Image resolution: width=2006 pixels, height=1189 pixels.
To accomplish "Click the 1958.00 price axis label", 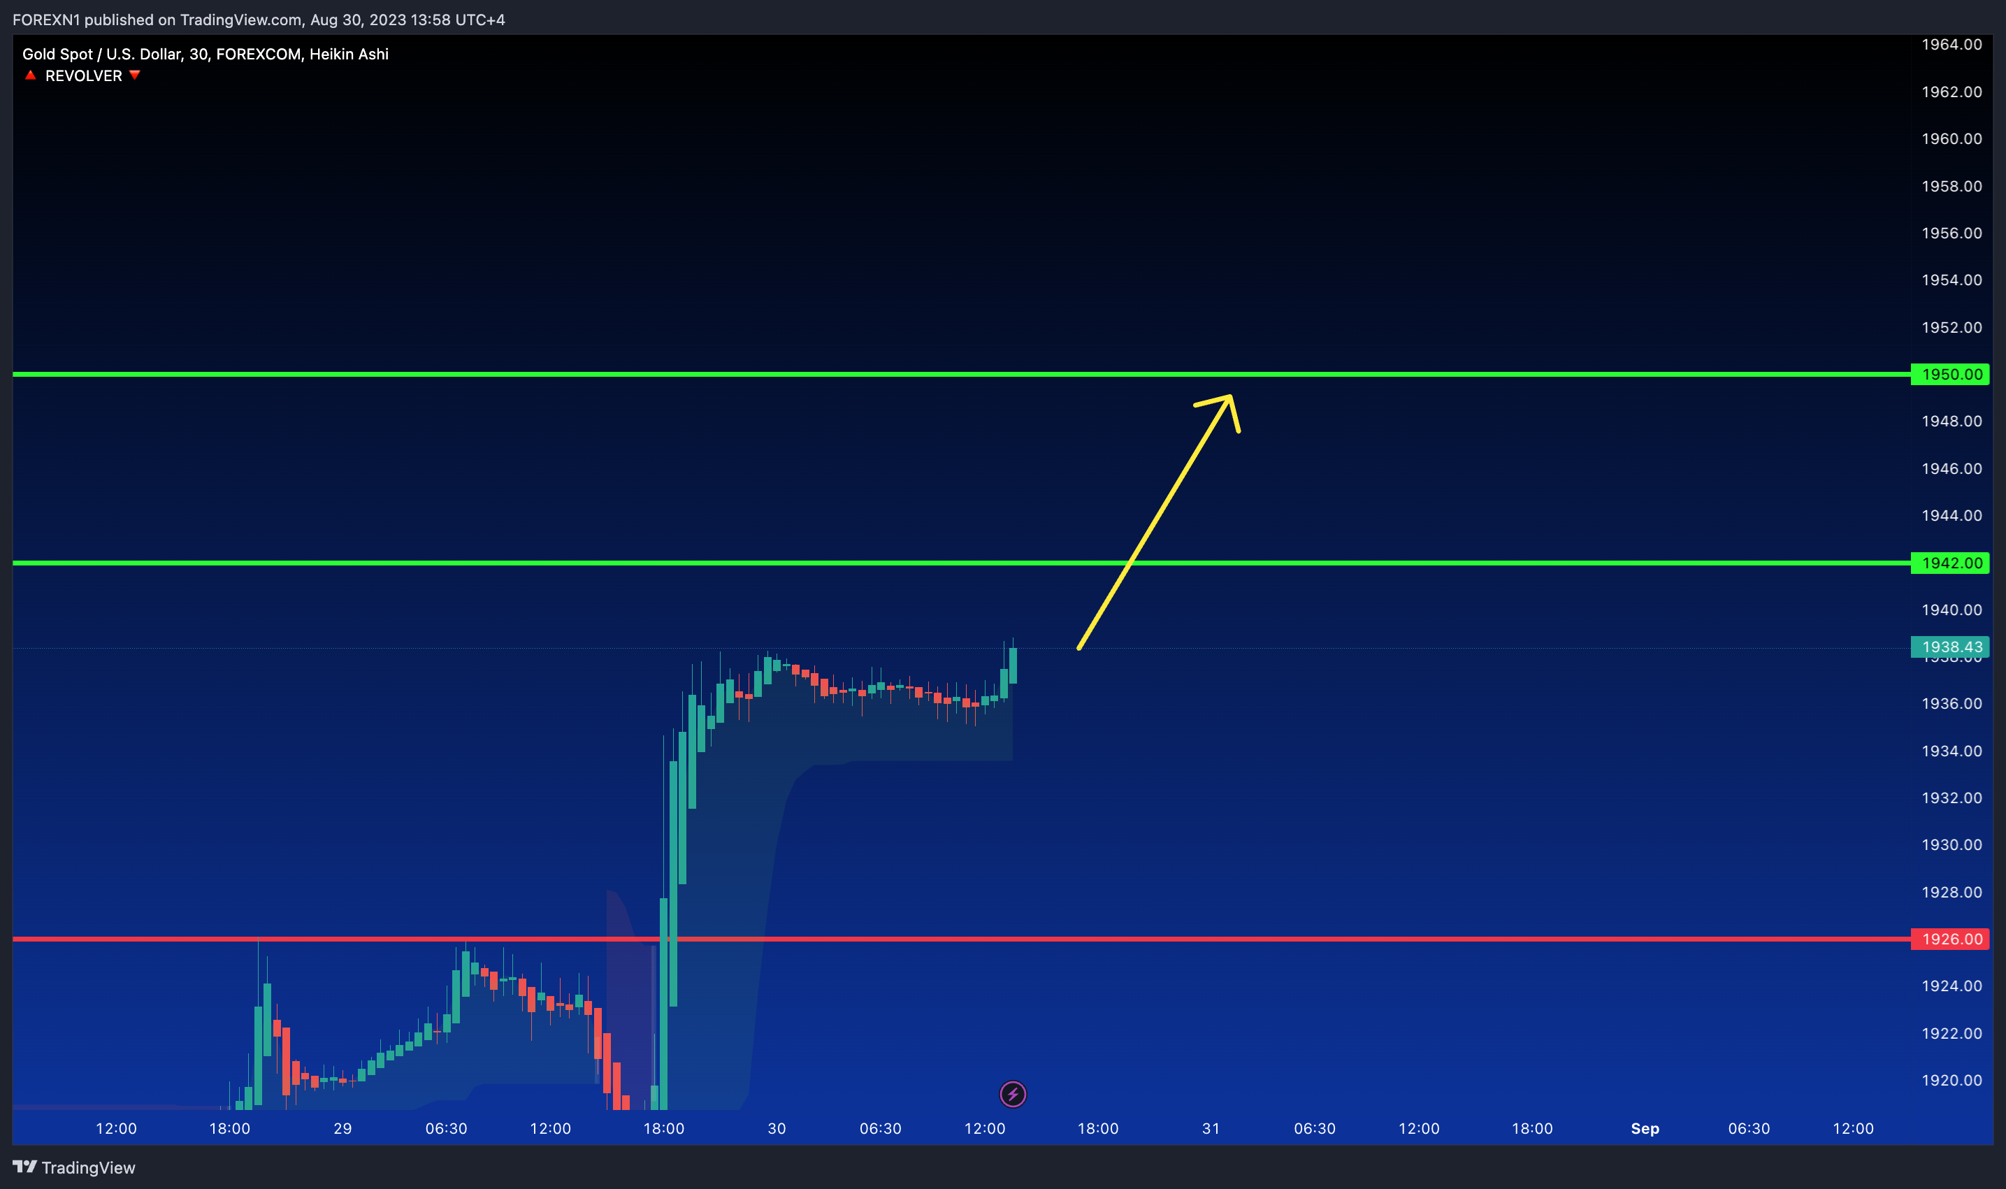I will [1951, 187].
